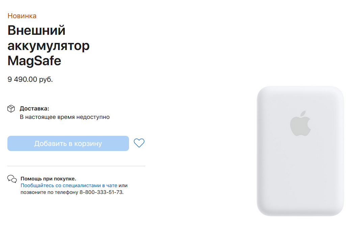Click the chat bubbles help icon
This screenshot has height=225, width=354.
tap(12, 179)
